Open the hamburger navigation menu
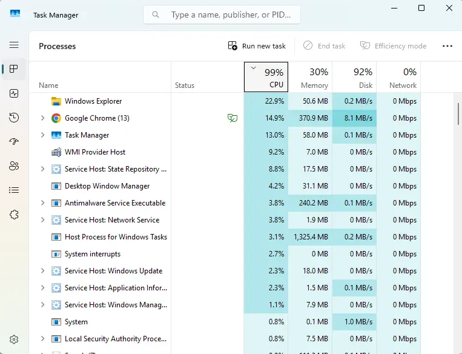Image resolution: width=462 pixels, height=354 pixels. [x=14, y=45]
